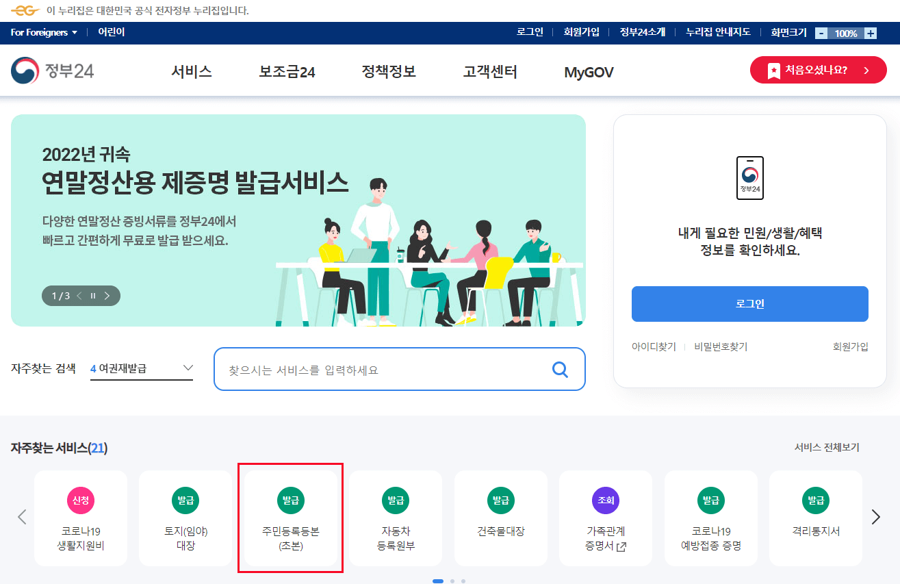900x584 pixels.
Task: Click the search magnifier icon
Action: pyautogui.click(x=560, y=370)
